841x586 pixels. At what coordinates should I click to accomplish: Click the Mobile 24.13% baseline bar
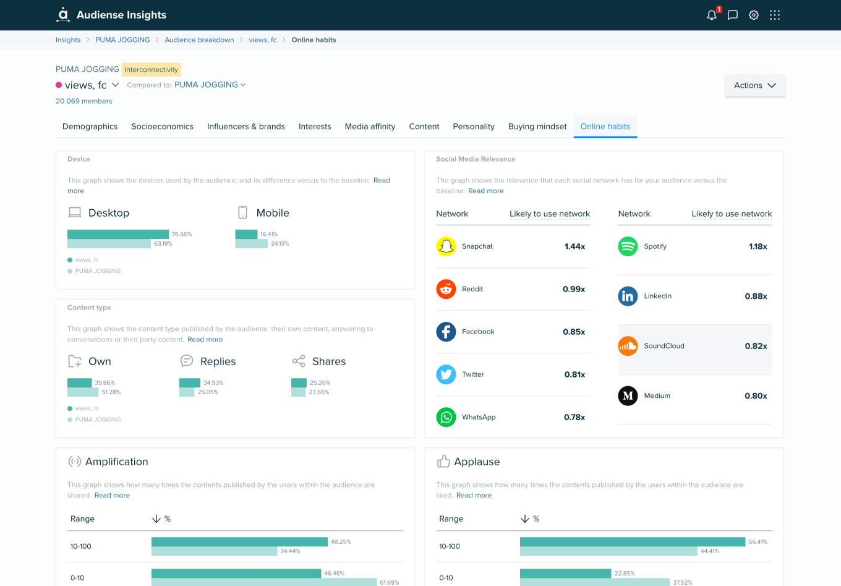click(x=252, y=244)
